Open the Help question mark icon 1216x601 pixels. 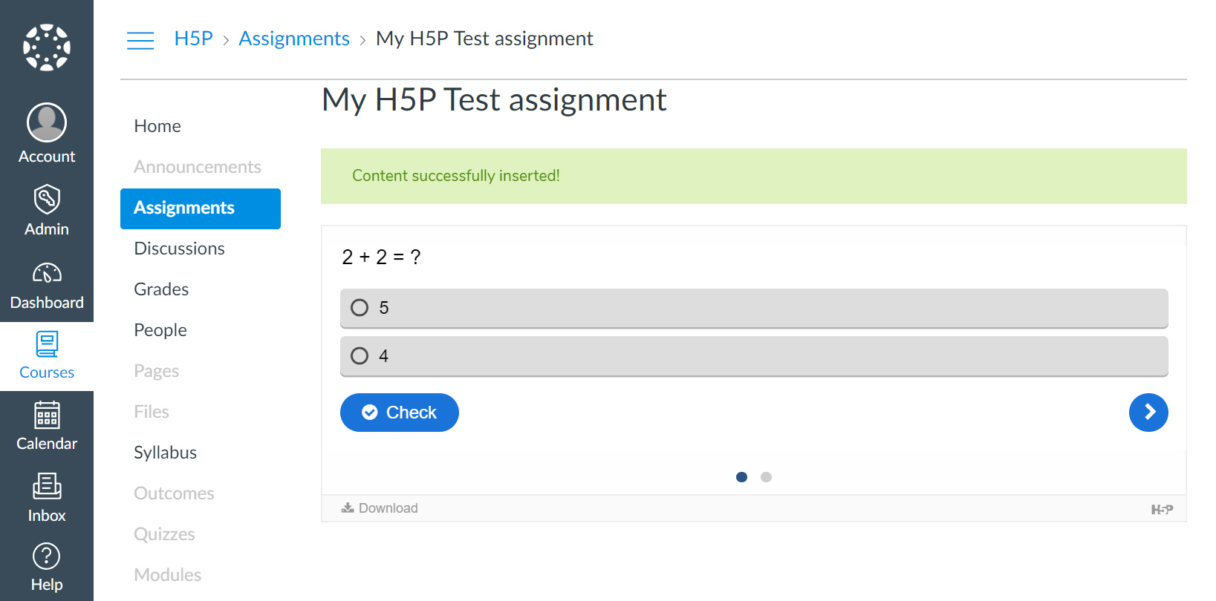click(x=47, y=556)
